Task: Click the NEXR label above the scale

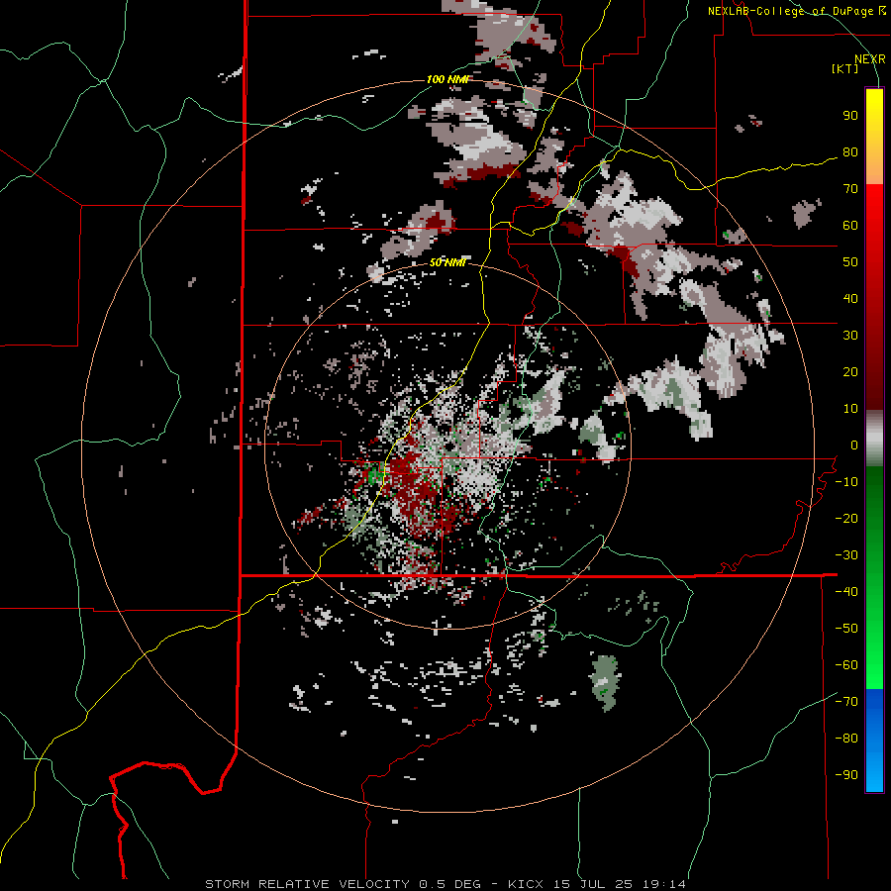Action: point(869,59)
